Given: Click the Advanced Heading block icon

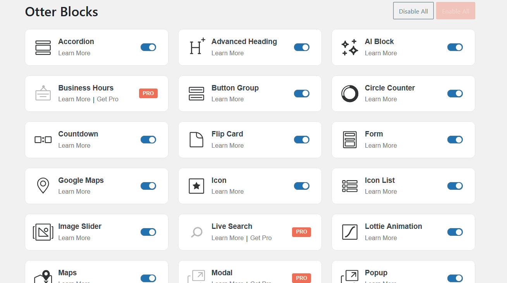Looking at the screenshot, I should [197, 47].
